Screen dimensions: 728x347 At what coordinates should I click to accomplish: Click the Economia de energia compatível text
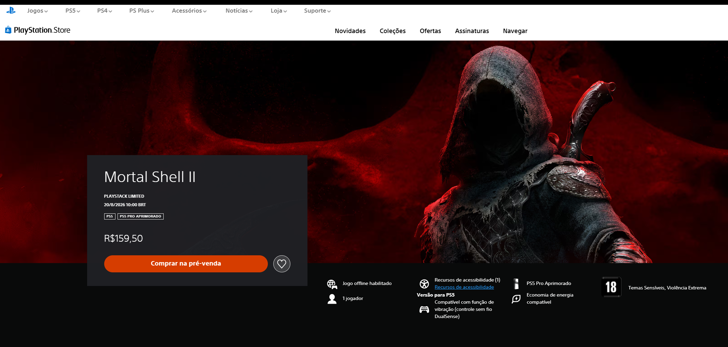(550, 299)
